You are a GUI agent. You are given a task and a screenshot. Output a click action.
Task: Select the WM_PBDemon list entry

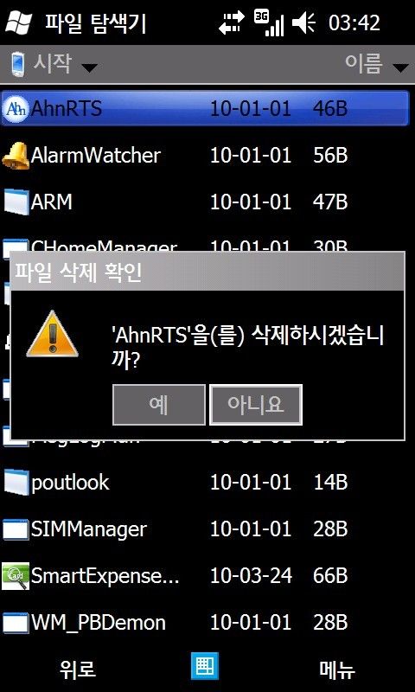tap(207, 623)
